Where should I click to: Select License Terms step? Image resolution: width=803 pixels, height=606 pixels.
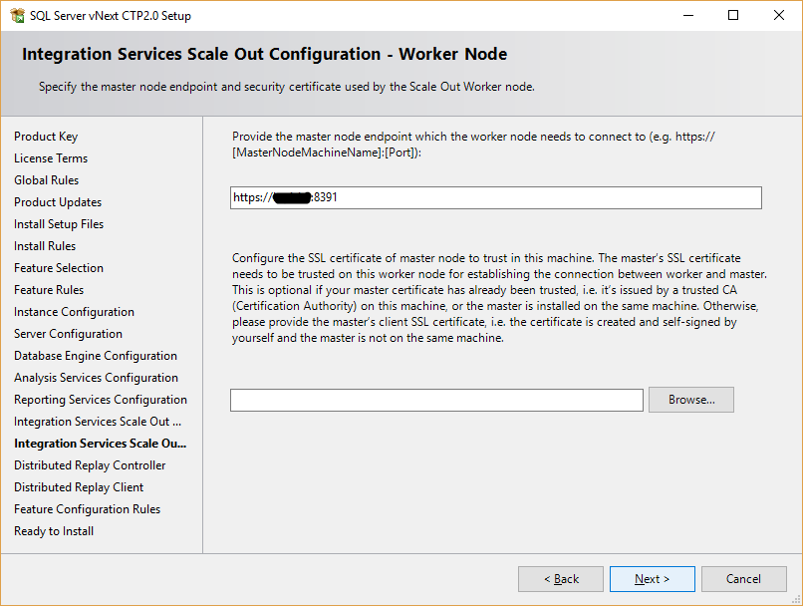point(51,158)
